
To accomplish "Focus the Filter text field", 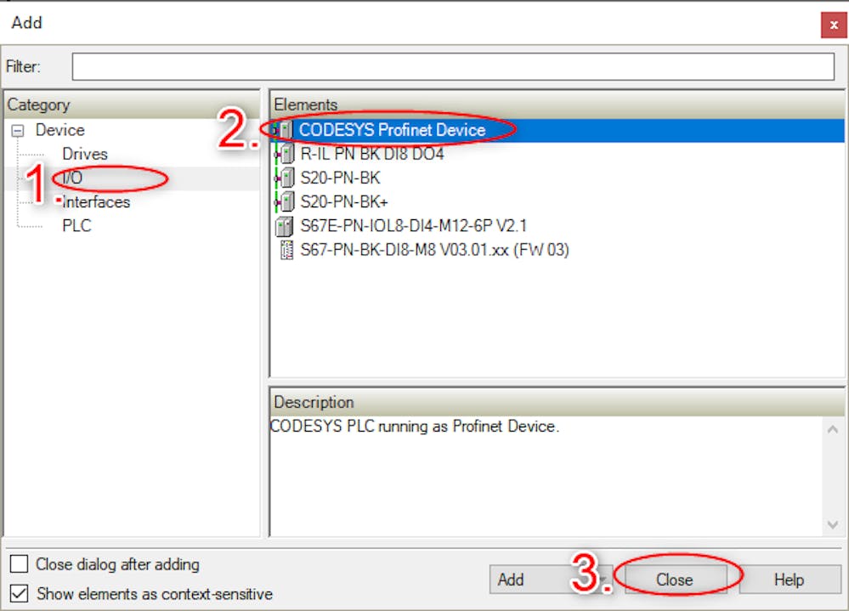I will pos(453,66).
